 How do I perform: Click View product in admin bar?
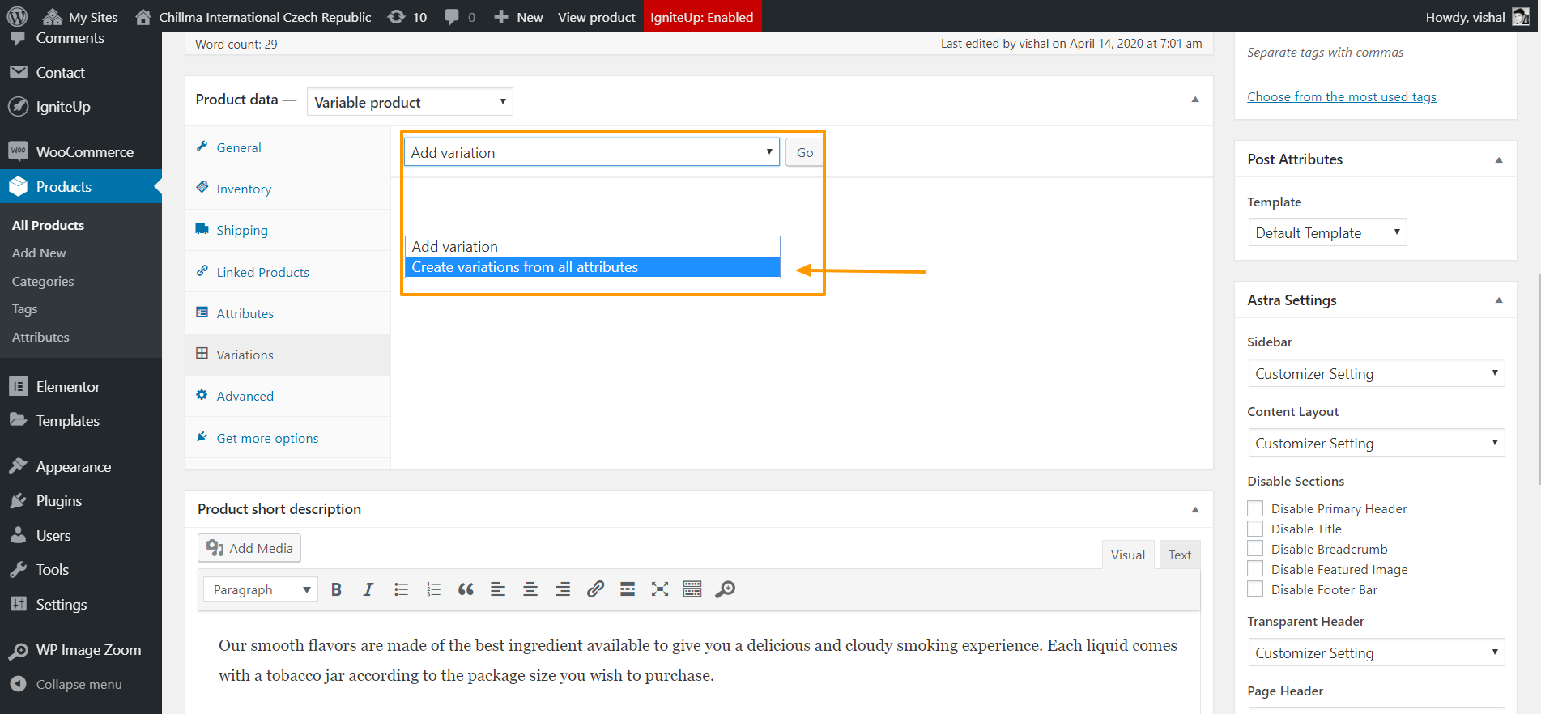(x=597, y=17)
